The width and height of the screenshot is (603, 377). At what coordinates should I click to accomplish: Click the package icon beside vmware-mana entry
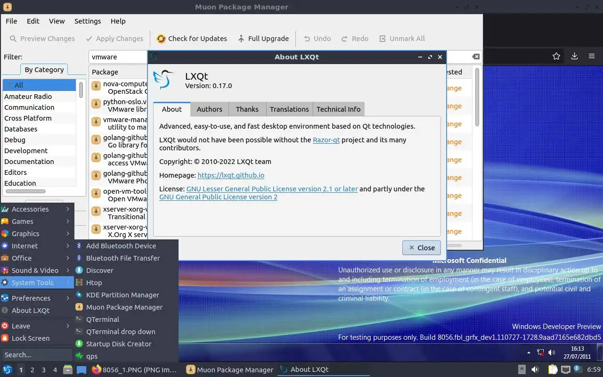click(96, 122)
